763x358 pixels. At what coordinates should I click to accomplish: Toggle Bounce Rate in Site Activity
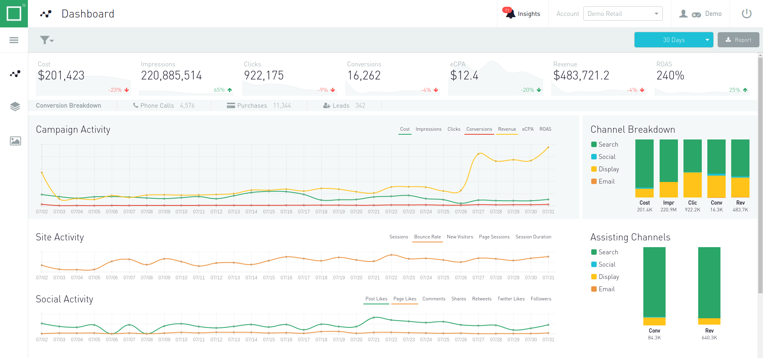[x=427, y=237]
